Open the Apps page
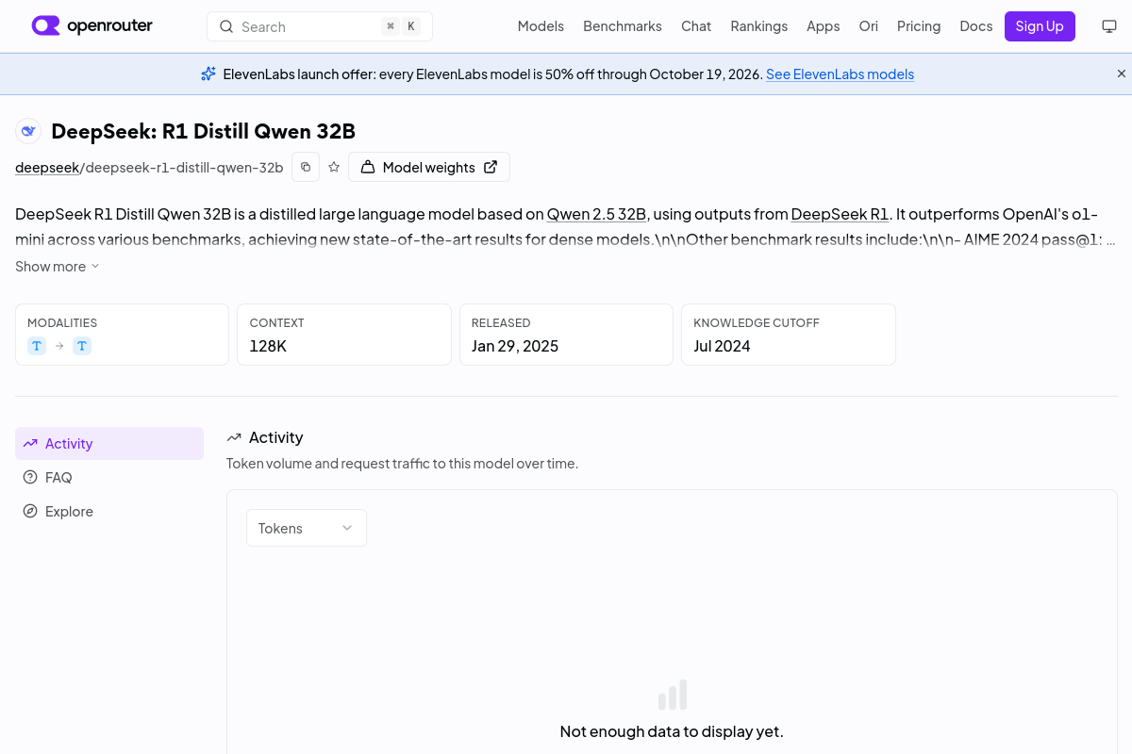 823,26
